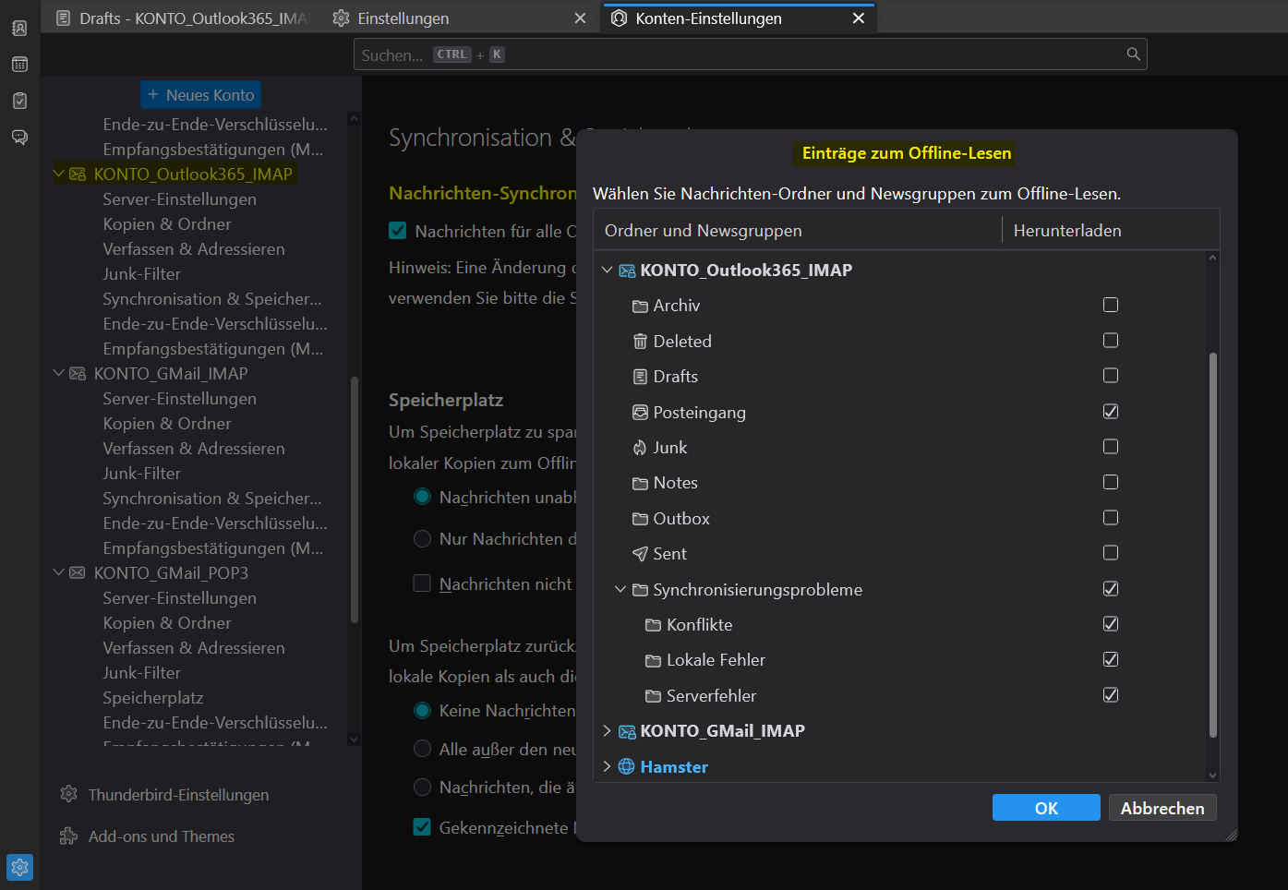The width and height of the screenshot is (1288, 890).
Task: Click the search magnifier icon
Action: (x=1133, y=54)
